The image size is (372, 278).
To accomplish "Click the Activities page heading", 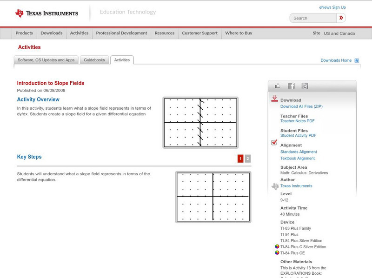I will pos(29,47).
